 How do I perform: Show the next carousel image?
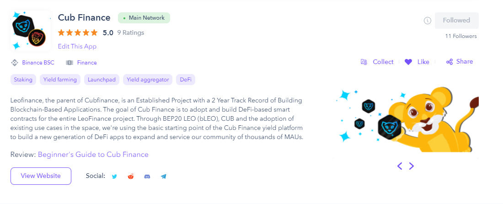click(x=411, y=166)
